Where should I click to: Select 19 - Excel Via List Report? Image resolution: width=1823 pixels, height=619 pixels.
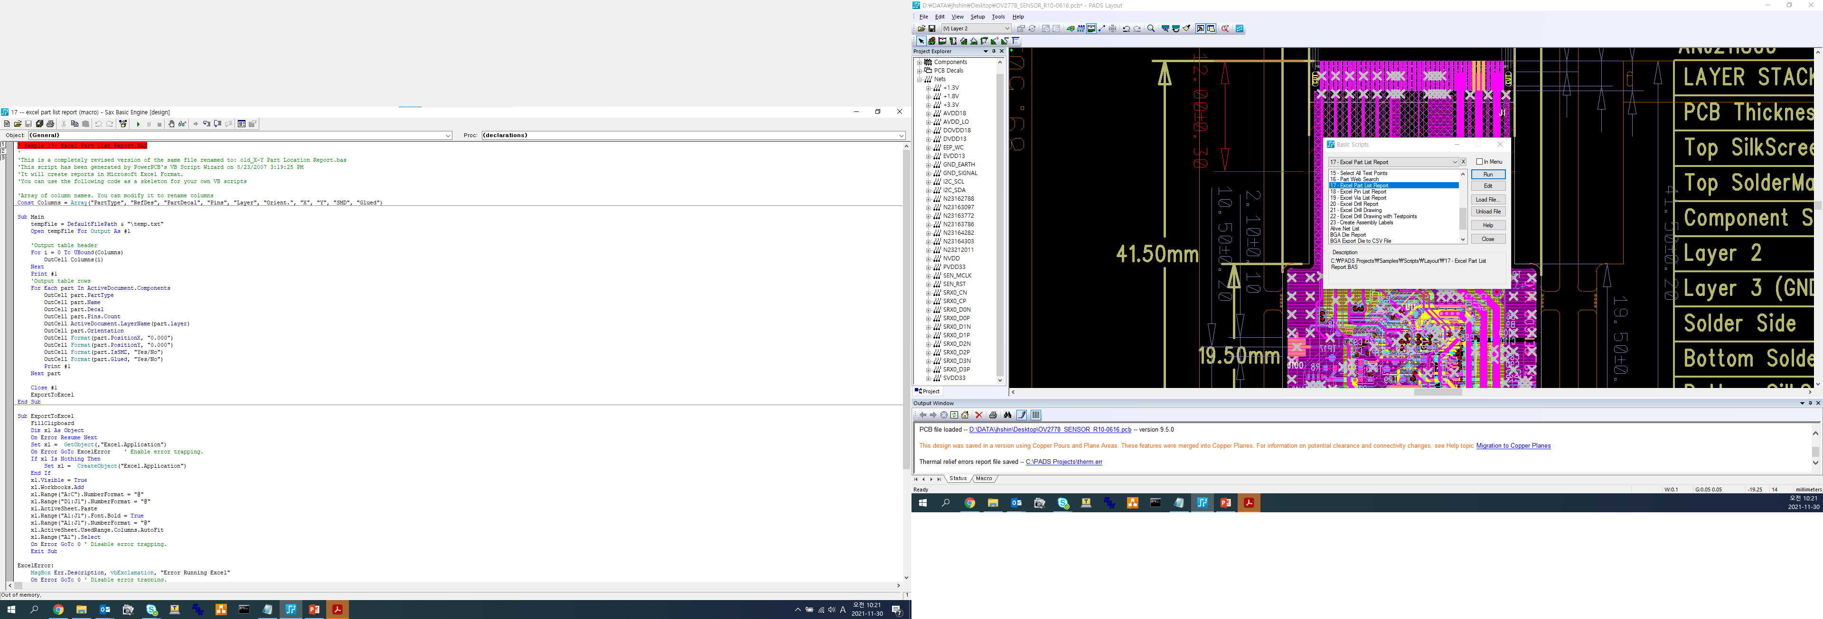coord(1358,198)
